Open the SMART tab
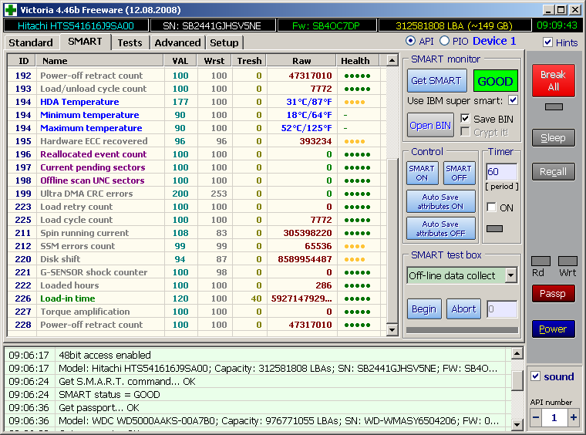Viewport: 586px width, 435px height. point(85,42)
